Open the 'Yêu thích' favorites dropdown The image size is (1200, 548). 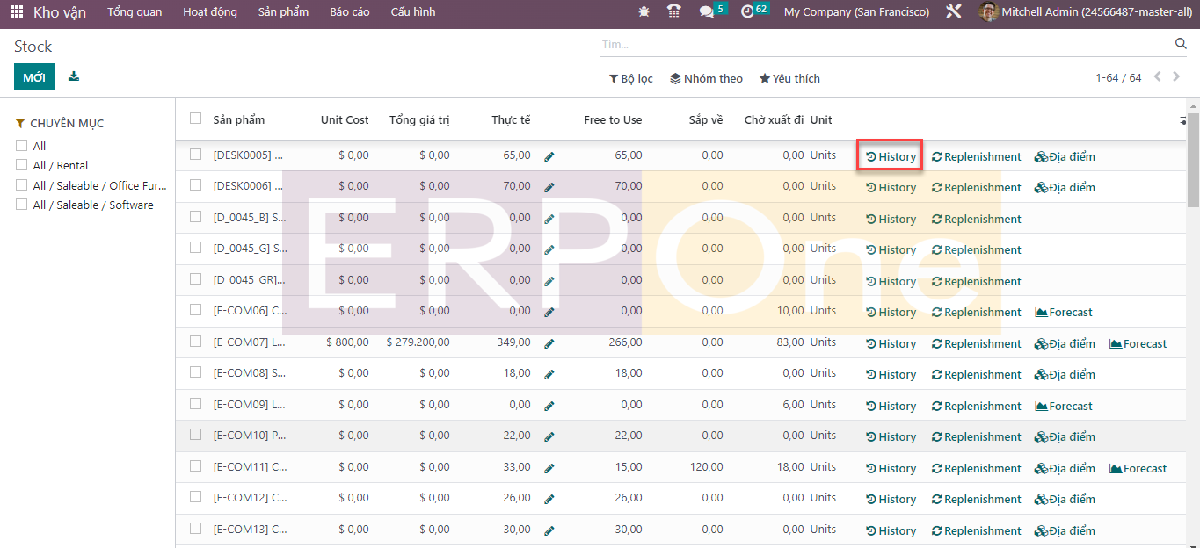pyautogui.click(x=789, y=78)
